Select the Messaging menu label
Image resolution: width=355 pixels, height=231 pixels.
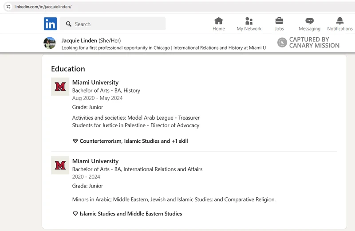coord(309,29)
